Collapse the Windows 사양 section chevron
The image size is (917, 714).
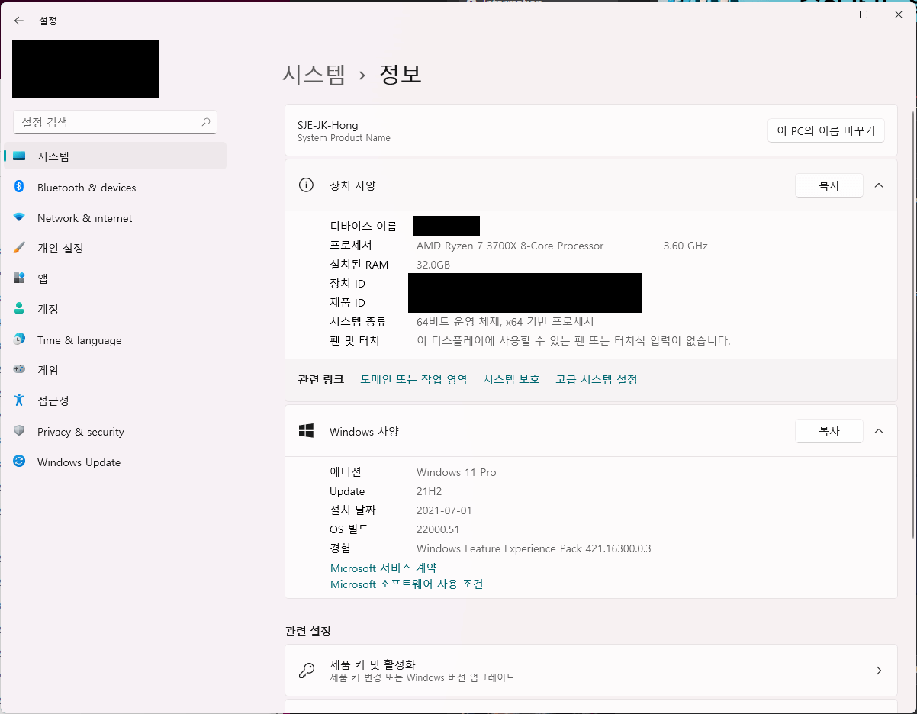coord(879,431)
